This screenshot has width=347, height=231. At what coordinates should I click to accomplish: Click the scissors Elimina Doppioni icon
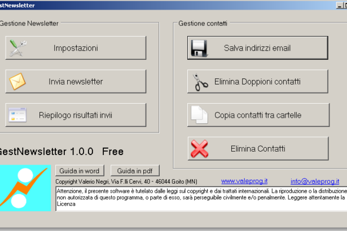200,82
